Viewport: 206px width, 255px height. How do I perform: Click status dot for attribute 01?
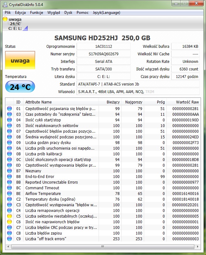coord(9,108)
